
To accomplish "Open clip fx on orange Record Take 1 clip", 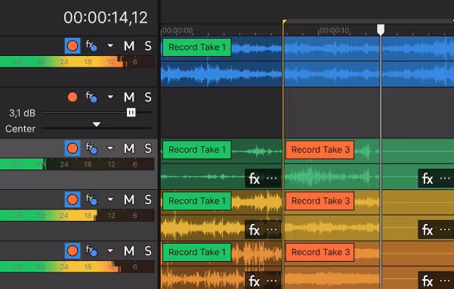I will pyautogui.click(x=255, y=281).
